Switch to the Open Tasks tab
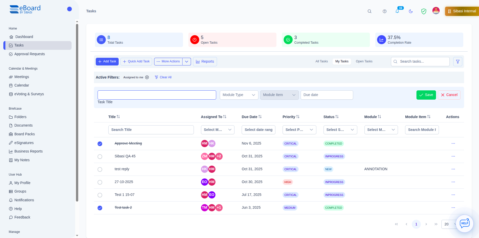The height and width of the screenshot is (238, 479). (x=364, y=61)
